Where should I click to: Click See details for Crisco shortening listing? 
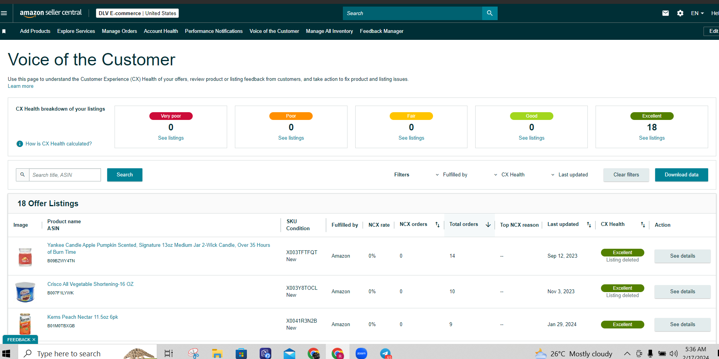pyautogui.click(x=683, y=292)
